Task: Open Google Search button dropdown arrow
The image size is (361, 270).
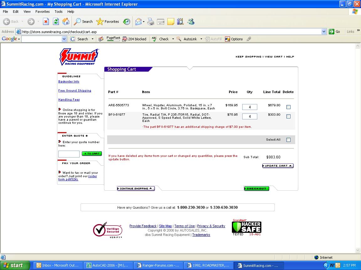Action: [92, 39]
